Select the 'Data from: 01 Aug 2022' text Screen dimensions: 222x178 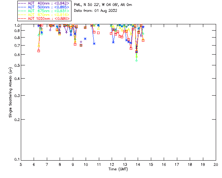(96, 11)
